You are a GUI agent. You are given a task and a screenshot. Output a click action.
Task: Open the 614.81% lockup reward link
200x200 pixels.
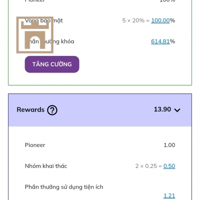click(160, 41)
